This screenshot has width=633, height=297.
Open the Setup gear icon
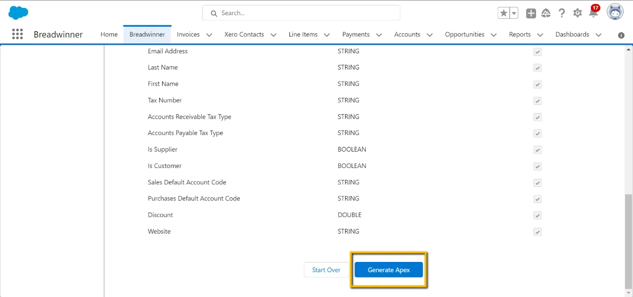tap(578, 13)
